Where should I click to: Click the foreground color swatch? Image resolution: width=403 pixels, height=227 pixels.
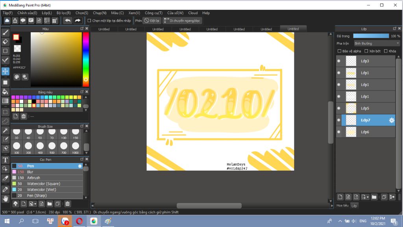tap(16, 37)
